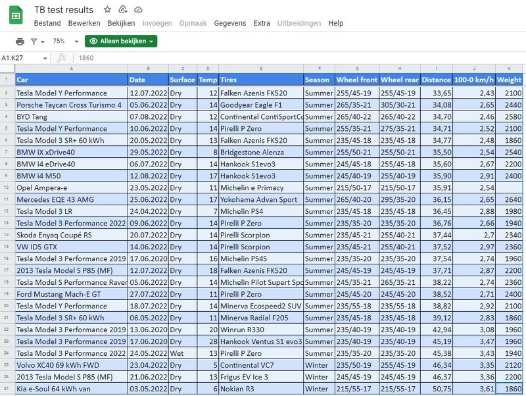
Task: Select the Skoda Enyaq Coupé RS cell
Action: tap(72, 235)
